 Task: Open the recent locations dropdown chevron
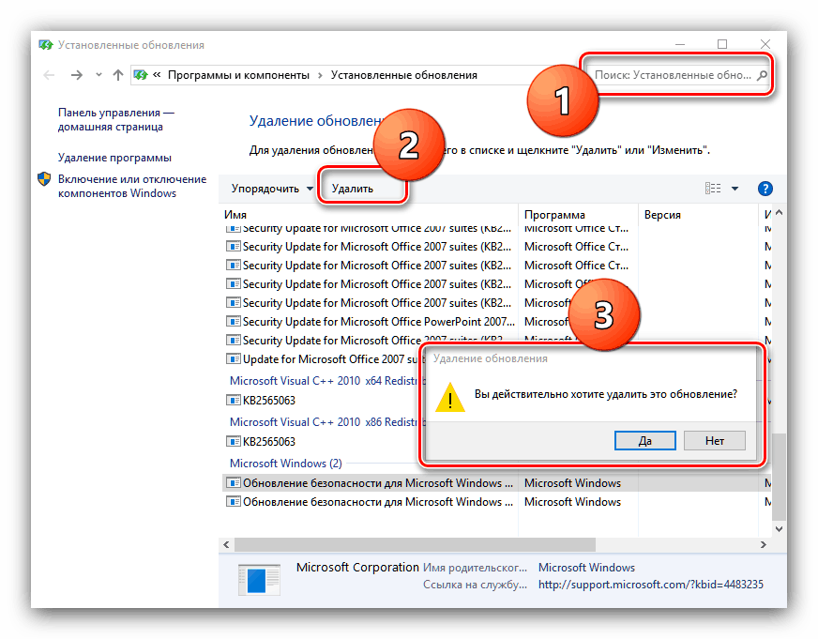pos(98,75)
